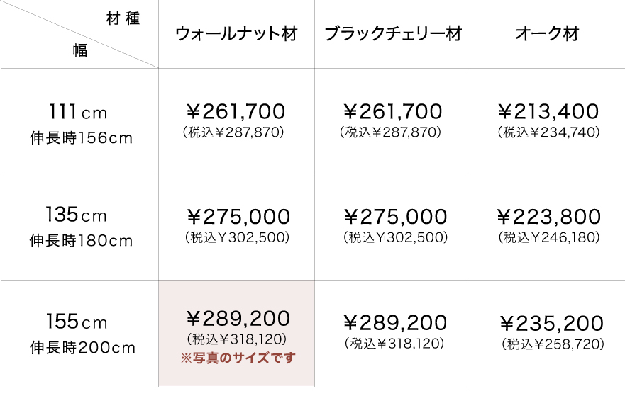625x413 pixels.
Task: Click walnut 135cm price ¥275,000
Action: [238, 217]
